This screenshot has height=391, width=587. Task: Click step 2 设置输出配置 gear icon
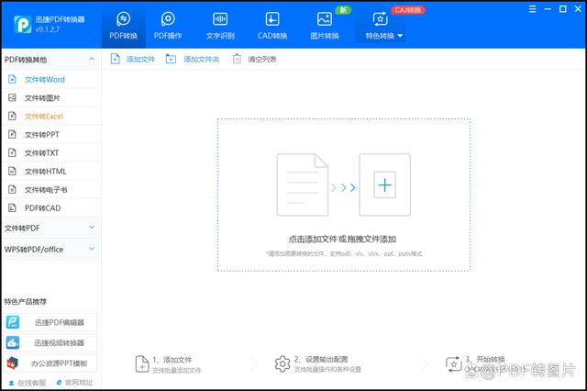[282, 363]
